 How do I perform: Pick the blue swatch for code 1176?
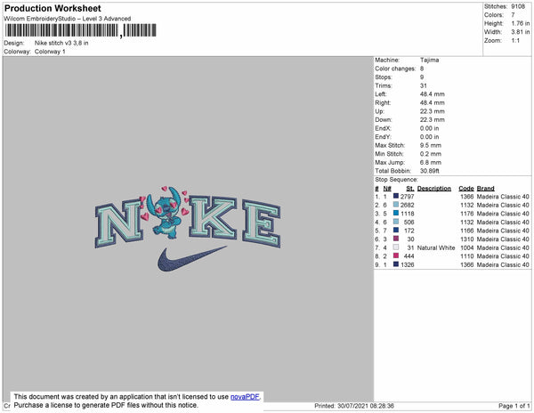click(x=396, y=214)
